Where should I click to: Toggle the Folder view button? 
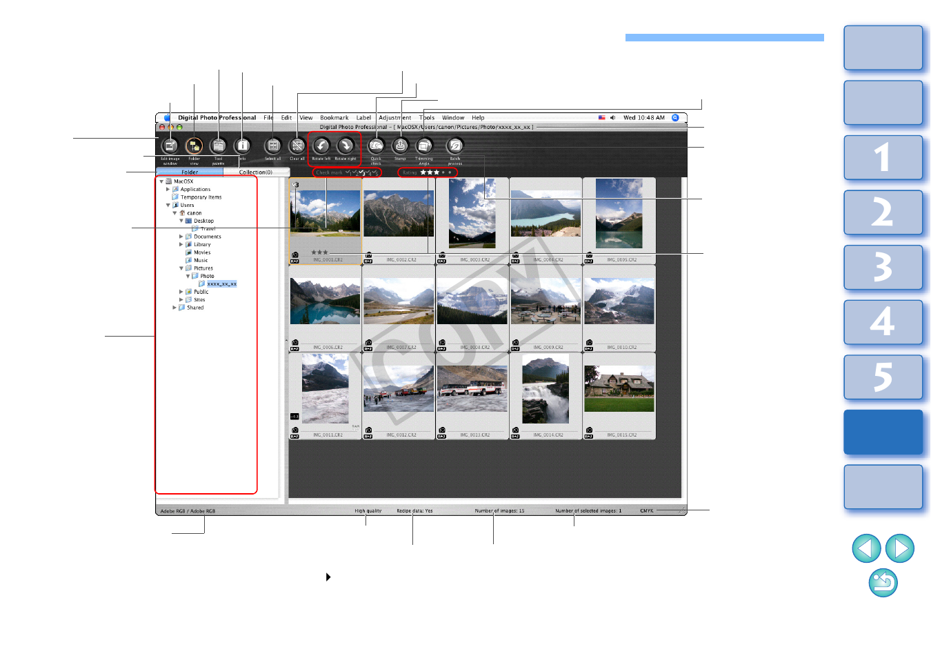tap(194, 146)
